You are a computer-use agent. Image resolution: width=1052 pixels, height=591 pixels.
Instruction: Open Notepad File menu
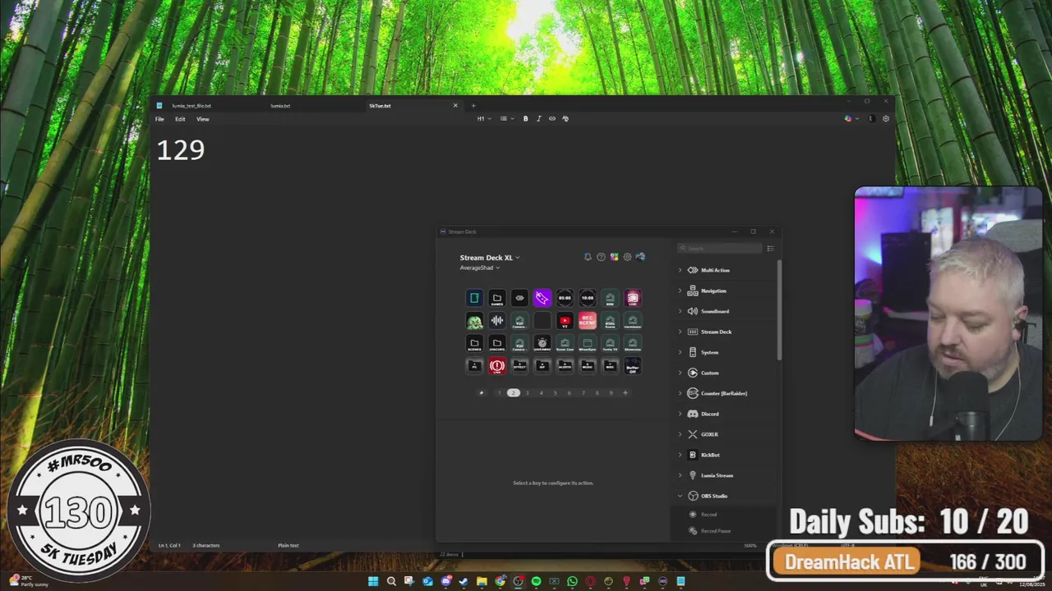pyautogui.click(x=159, y=119)
